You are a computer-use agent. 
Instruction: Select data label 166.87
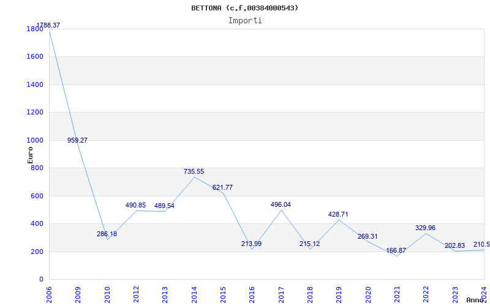396,250
